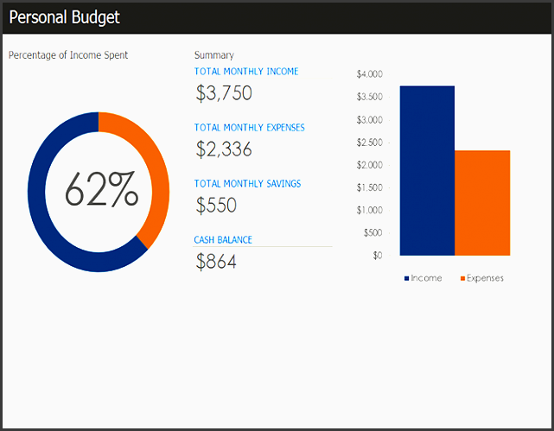Viewport: 554px width, 431px height.
Task: Select the $2,336 expenses value
Action: tap(224, 149)
